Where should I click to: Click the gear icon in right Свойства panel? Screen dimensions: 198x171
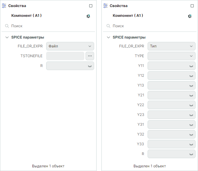[190, 16]
